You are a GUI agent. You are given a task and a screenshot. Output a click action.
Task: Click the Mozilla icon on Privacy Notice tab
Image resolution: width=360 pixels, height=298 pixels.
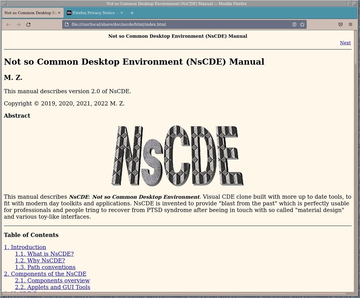pyautogui.click(x=69, y=13)
